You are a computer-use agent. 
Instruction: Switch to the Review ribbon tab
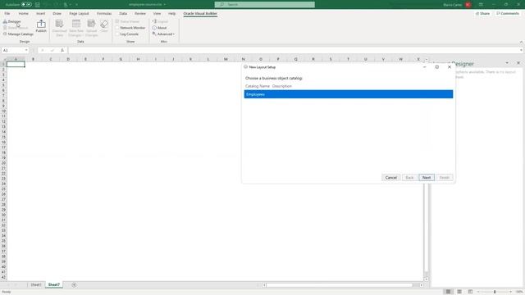tap(140, 13)
